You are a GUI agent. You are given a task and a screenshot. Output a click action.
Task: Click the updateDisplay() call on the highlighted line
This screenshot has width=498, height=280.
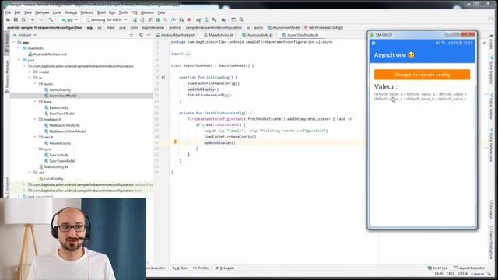pos(219,142)
